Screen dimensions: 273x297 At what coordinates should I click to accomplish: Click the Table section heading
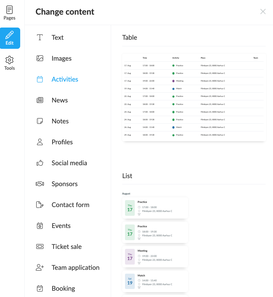click(x=130, y=38)
